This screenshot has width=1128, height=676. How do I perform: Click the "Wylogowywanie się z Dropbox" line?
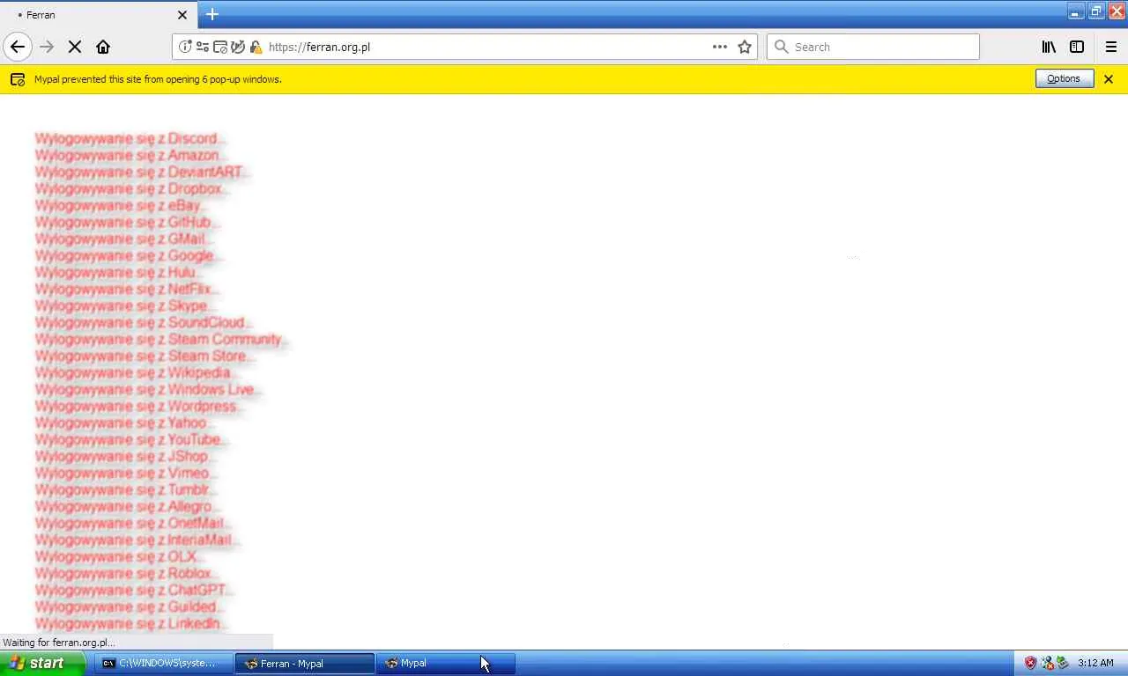tap(130, 188)
